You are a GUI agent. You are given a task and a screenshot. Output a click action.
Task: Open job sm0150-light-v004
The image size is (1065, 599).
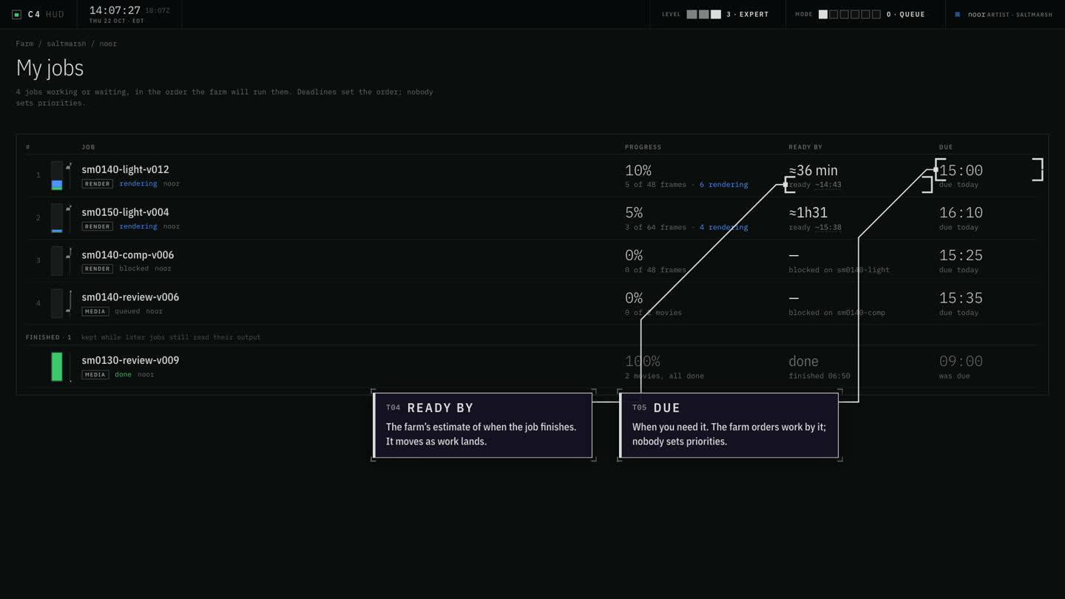click(125, 212)
